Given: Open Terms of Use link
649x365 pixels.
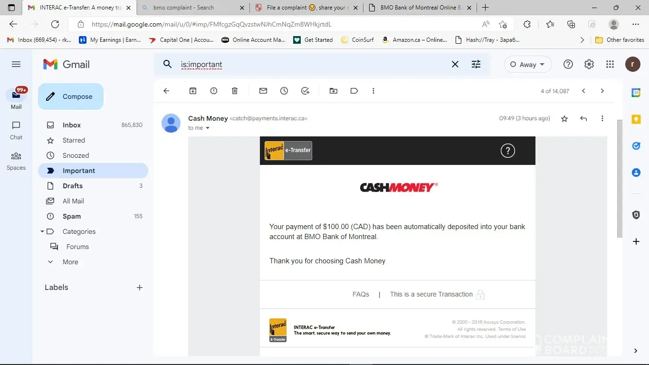Looking at the screenshot, I should coord(512,329).
